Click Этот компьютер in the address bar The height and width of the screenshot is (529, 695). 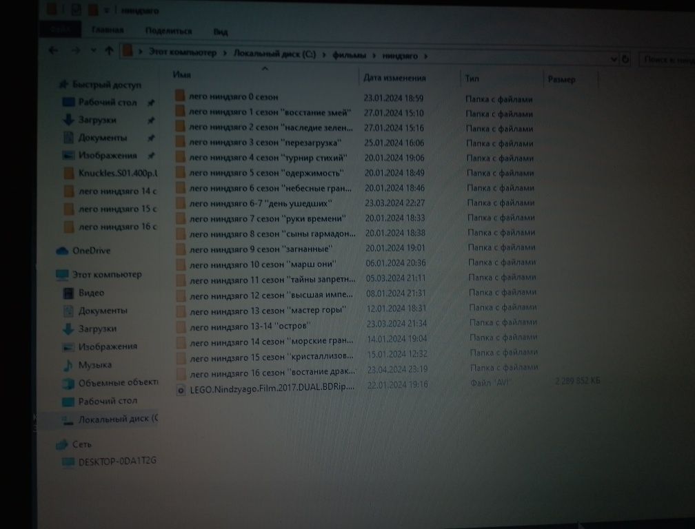click(x=183, y=52)
